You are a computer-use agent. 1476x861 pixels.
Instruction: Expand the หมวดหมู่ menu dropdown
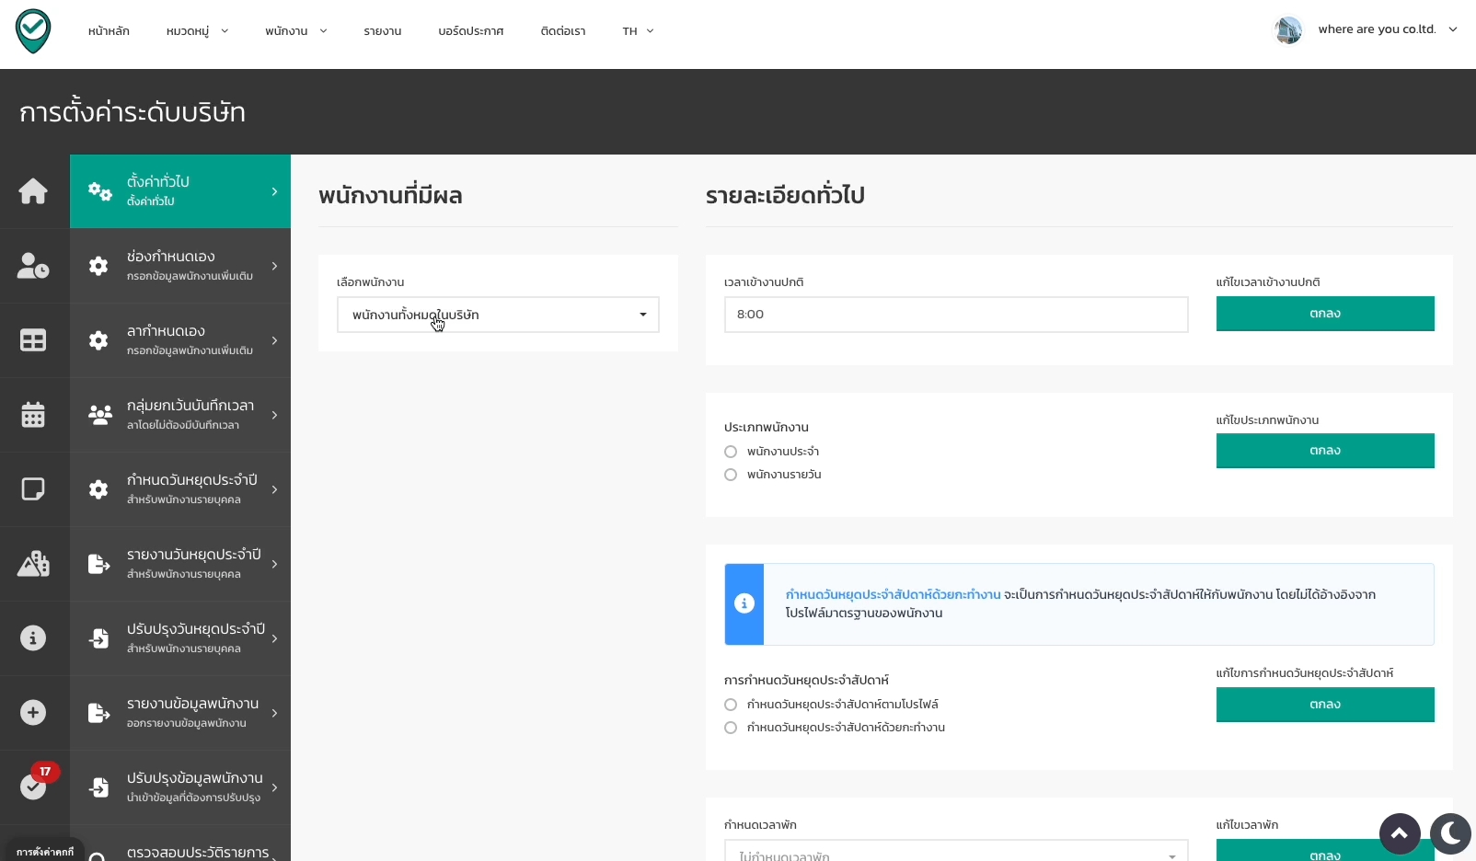197,31
